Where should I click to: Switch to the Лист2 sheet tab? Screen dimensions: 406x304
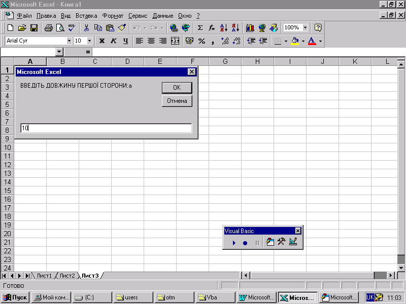(67, 276)
